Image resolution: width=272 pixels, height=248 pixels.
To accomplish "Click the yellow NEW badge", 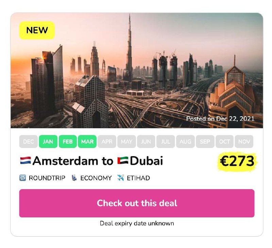I will click(x=37, y=30).
